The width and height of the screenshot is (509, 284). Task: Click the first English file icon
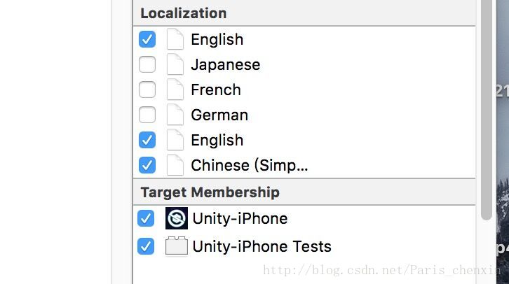pos(175,40)
